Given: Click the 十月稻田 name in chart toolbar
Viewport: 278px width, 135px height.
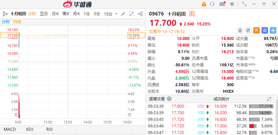Looking at the screenshot, I should click(18, 14).
